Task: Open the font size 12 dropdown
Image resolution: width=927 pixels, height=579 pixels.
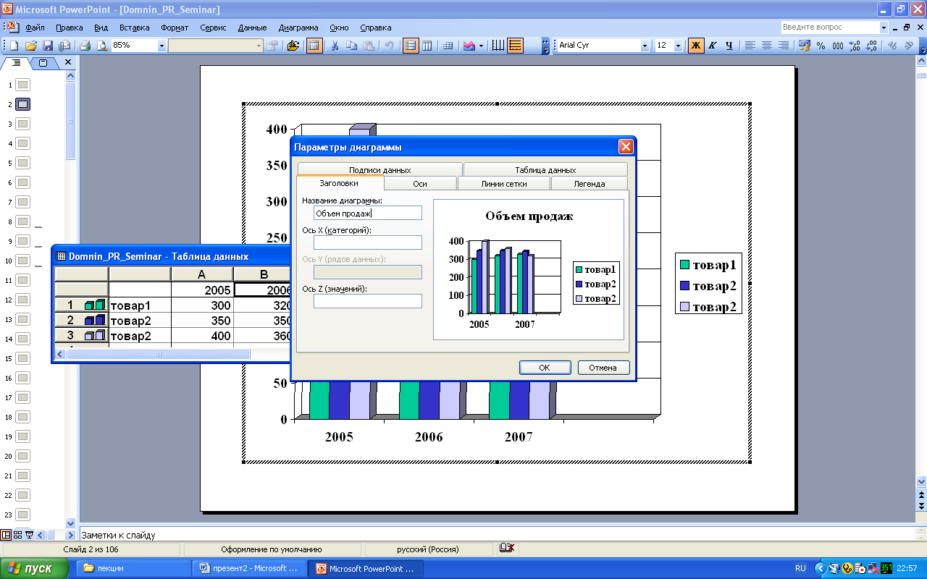Action: click(679, 46)
